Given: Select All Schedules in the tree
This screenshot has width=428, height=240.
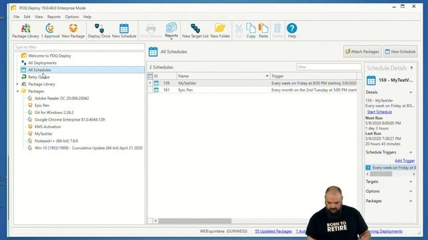Looking at the screenshot, I should [39, 70].
